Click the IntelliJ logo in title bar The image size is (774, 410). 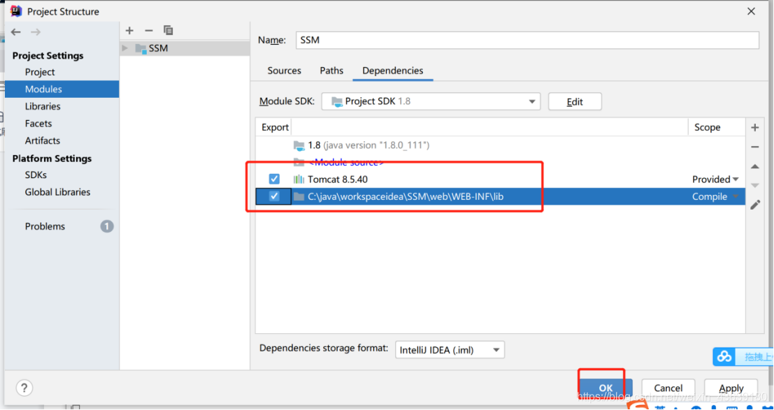(16, 11)
